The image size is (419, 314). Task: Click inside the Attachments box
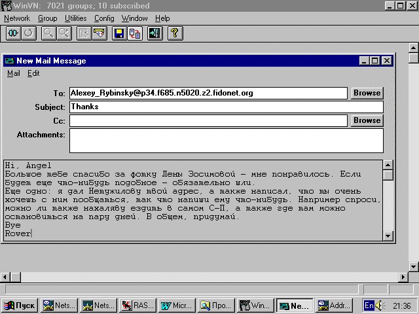[x=225, y=140]
